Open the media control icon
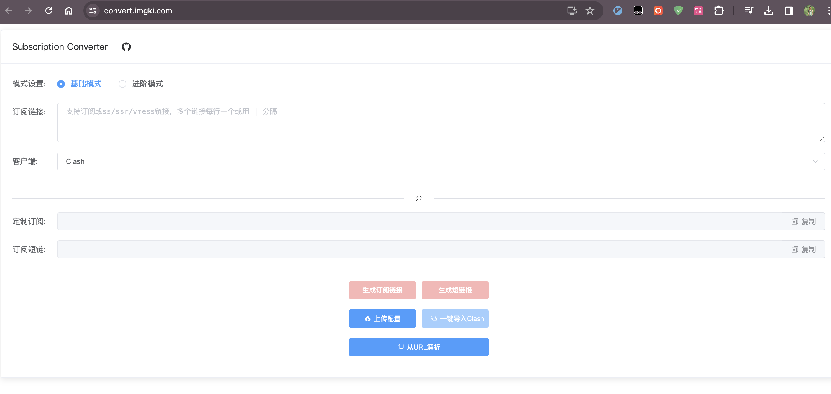 [749, 11]
